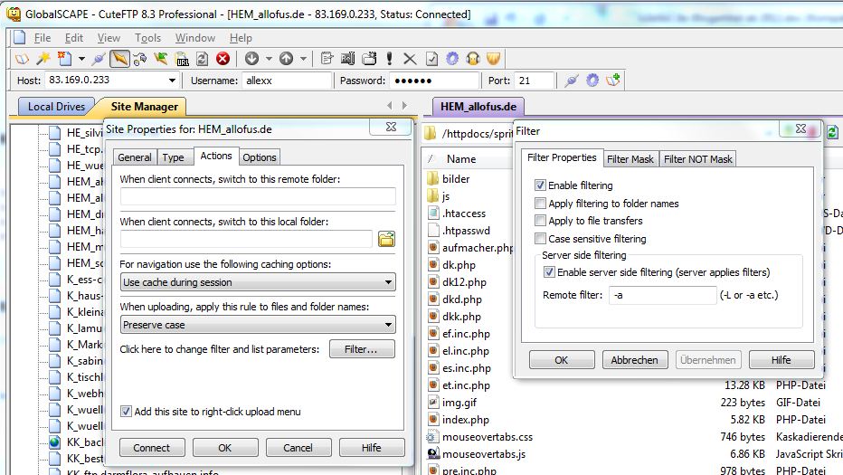The height and width of the screenshot is (475, 843).
Task: Click the Execute exclamation mark icon
Action: pos(389,59)
